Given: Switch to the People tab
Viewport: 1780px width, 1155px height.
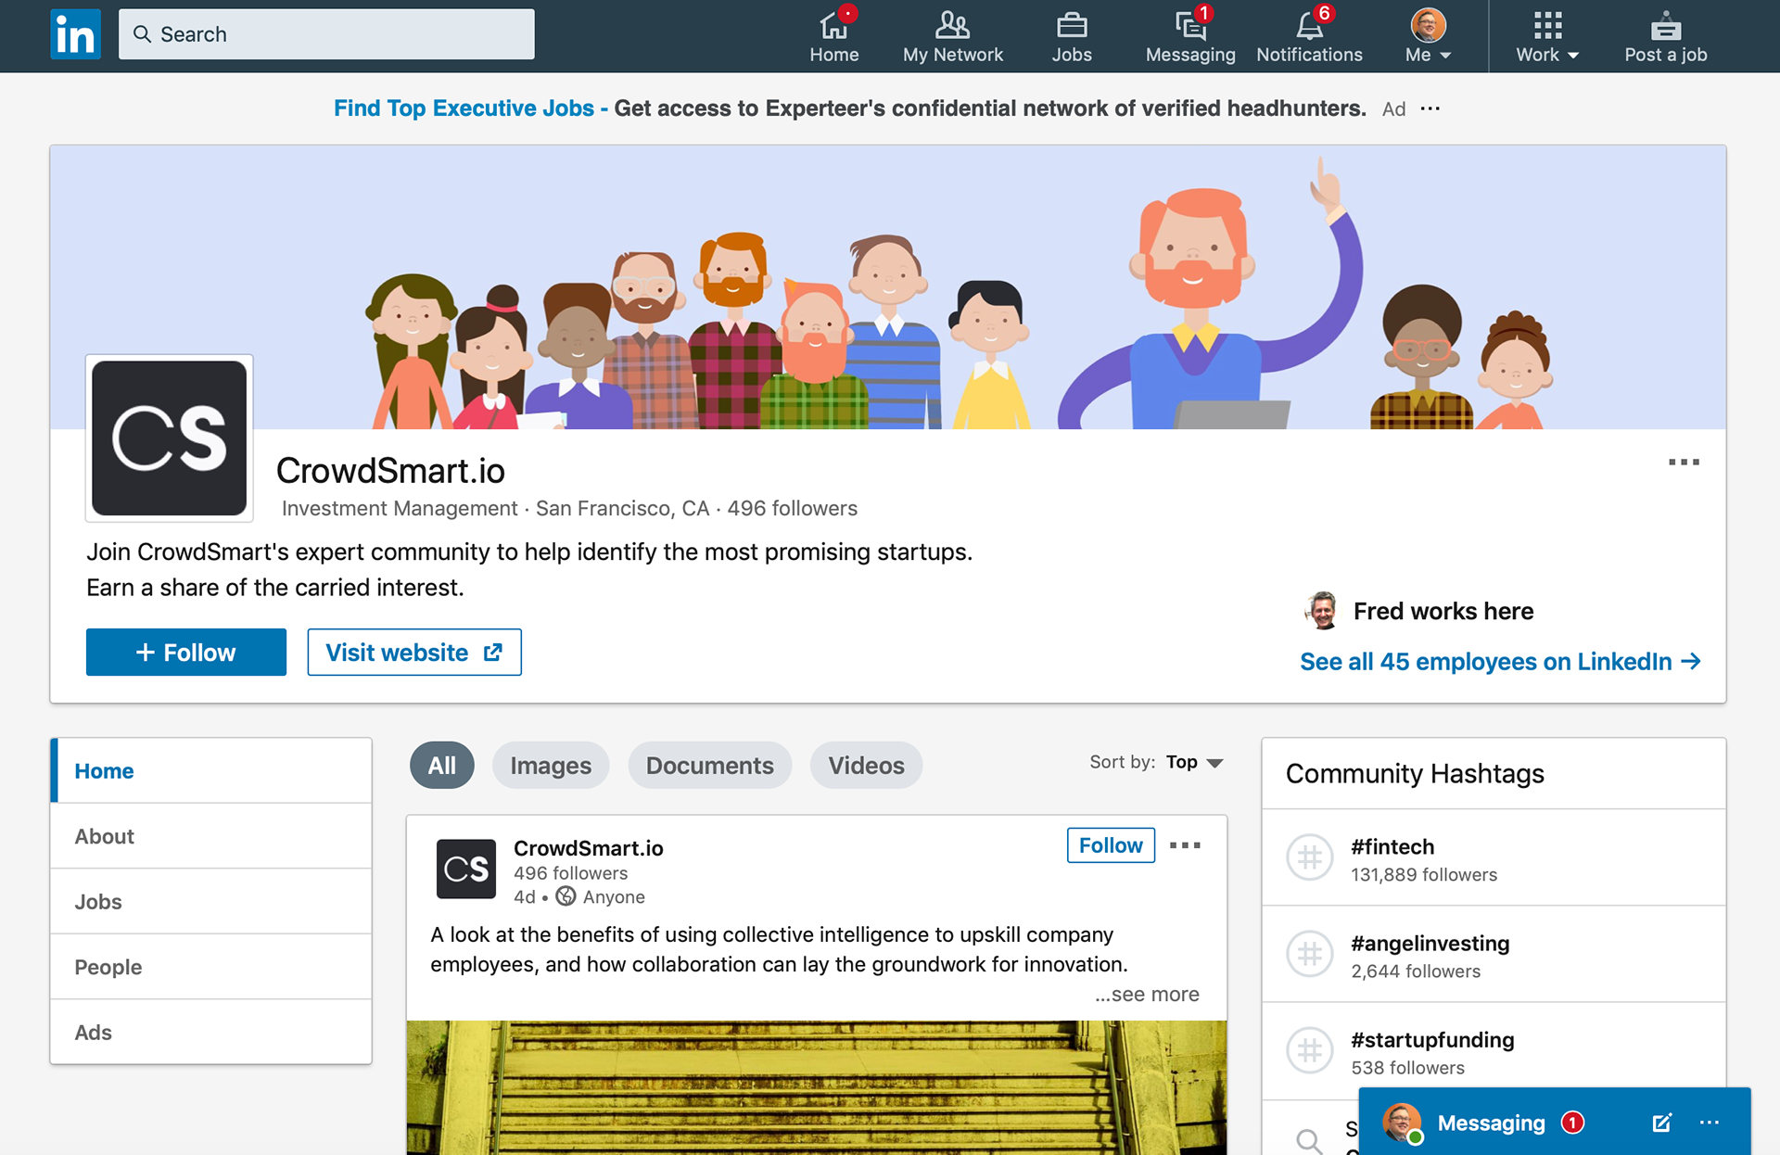Looking at the screenshot, I should tap(108, 967).
